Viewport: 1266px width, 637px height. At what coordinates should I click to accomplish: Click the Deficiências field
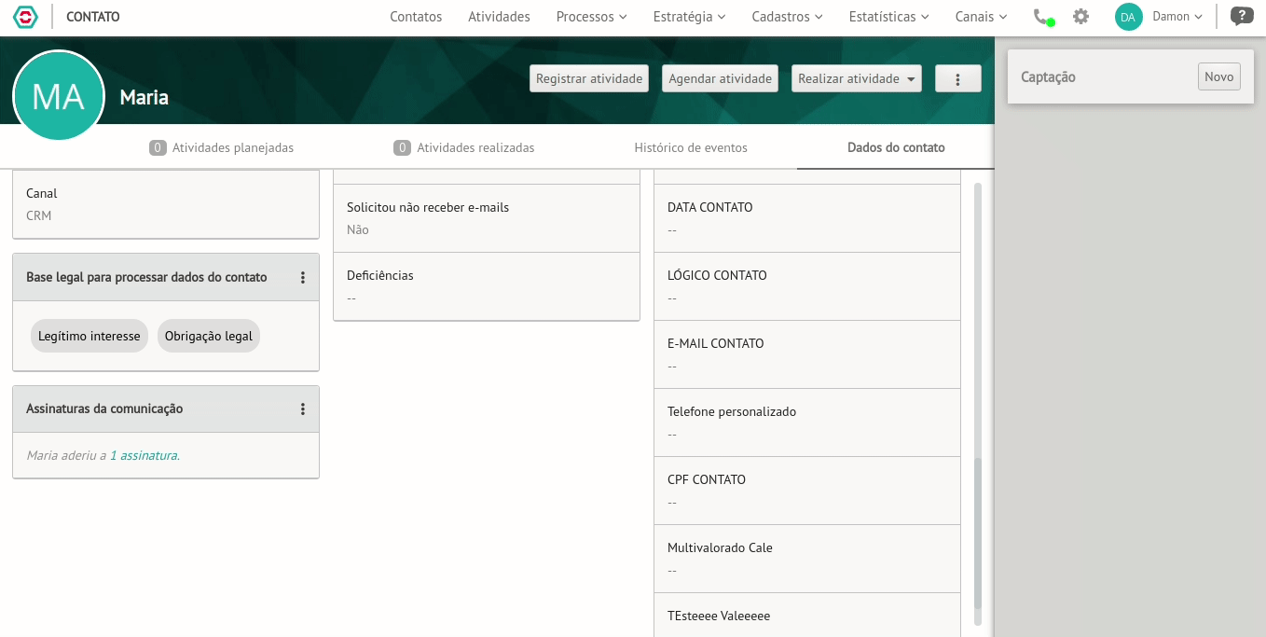pos(487,286)
